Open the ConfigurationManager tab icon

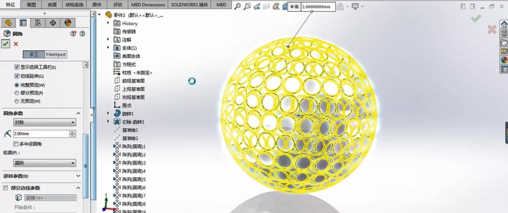(38, 23)
